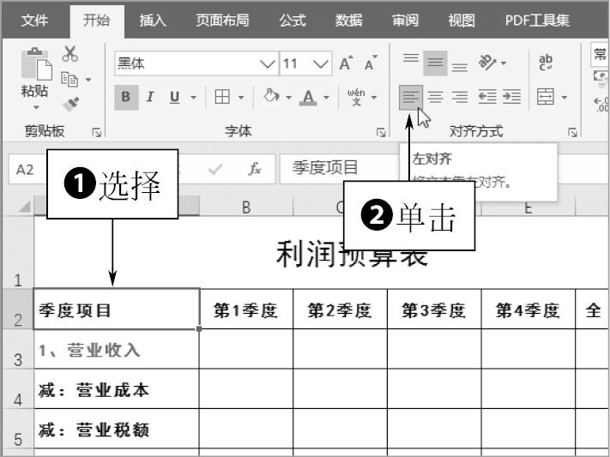Screen dimensions: 610x457
Task: Open the paste options arrow under 粘贴
Action: tap(36, 107)
